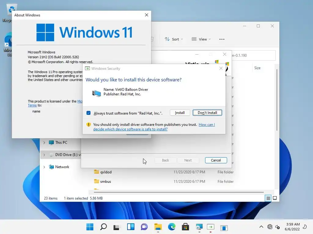Maximize the File Explorer window
Screen dimensions: 313x234
pos(258,26)
